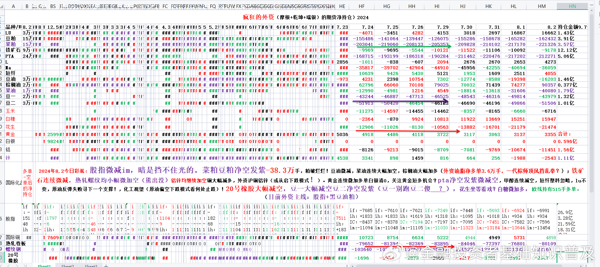Click the L row value 2856

point(342,62)
